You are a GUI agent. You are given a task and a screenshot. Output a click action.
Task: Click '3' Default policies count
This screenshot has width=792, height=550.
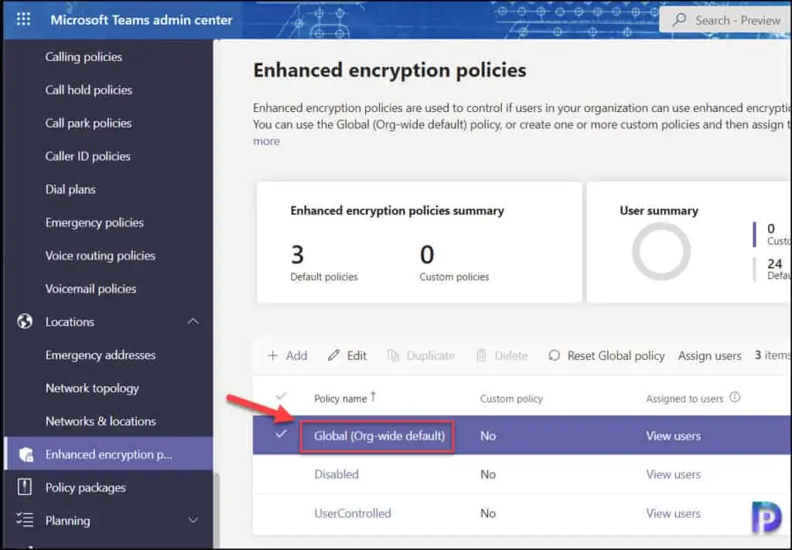click(x=297, y=254)
